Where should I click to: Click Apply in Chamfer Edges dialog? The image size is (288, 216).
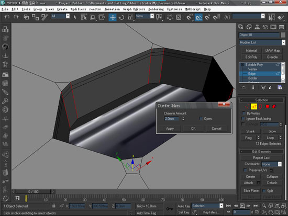(x=170, y=129)
